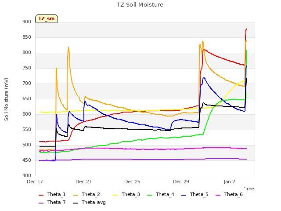The height and width of the screenshot is (211, 281).
Task: Click the Jan 2 x-axis tick label
Action: [x=229, y=182]
